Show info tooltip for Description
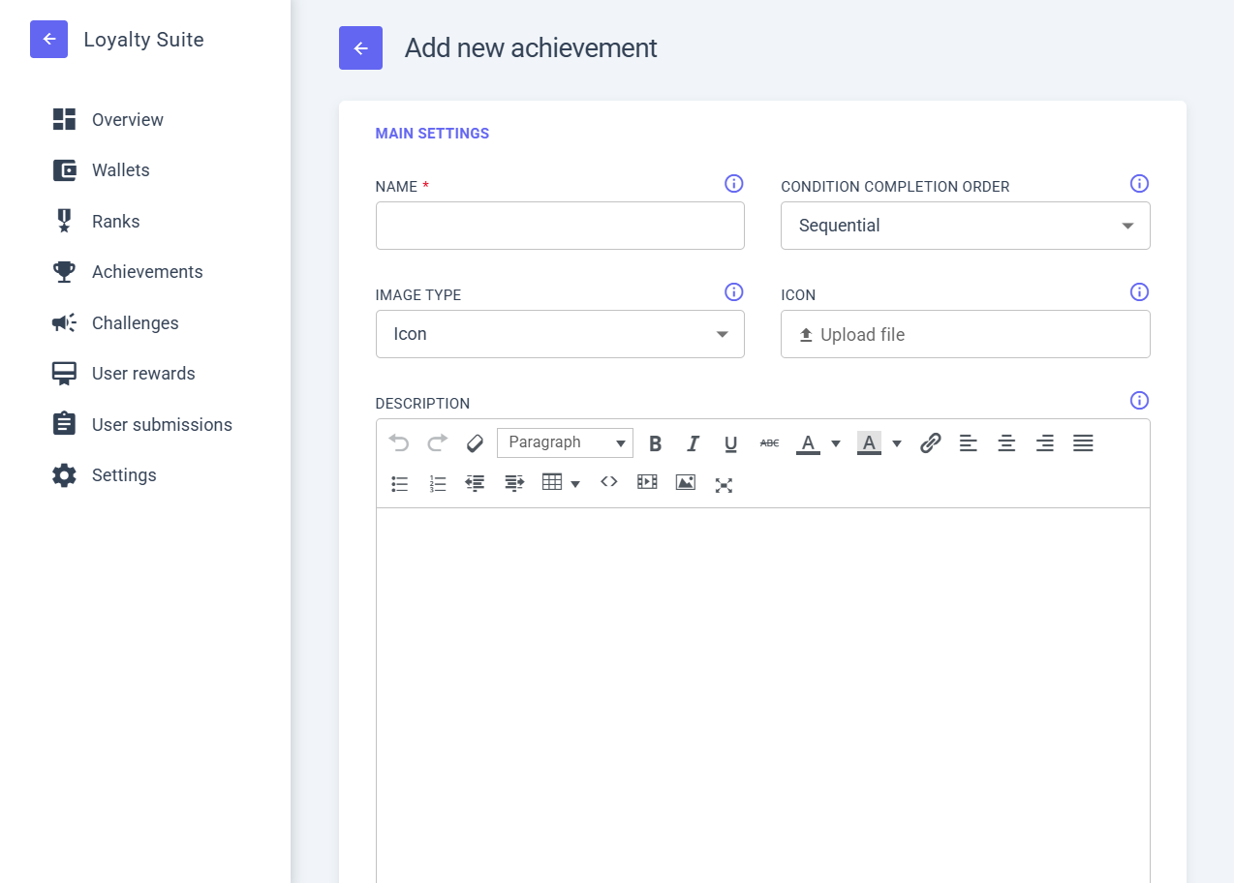This screenshot has height=883, width=1234. (1140, 401)
